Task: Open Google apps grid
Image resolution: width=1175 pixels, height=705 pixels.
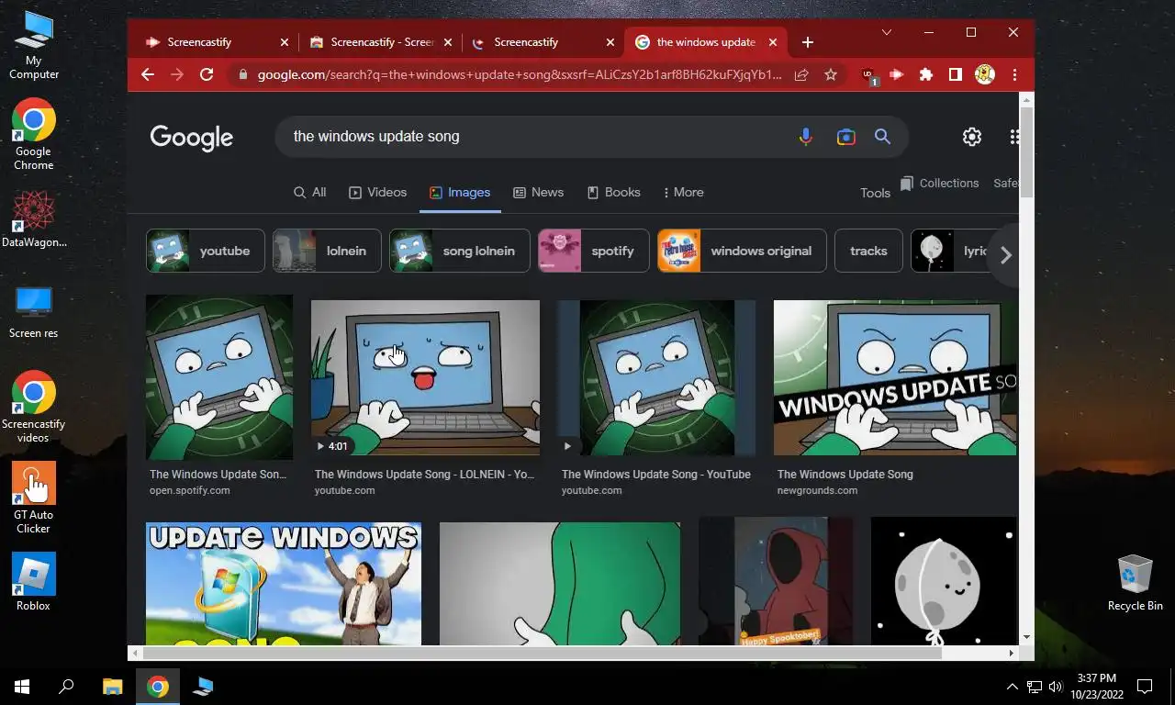Action: [1014, 137]
